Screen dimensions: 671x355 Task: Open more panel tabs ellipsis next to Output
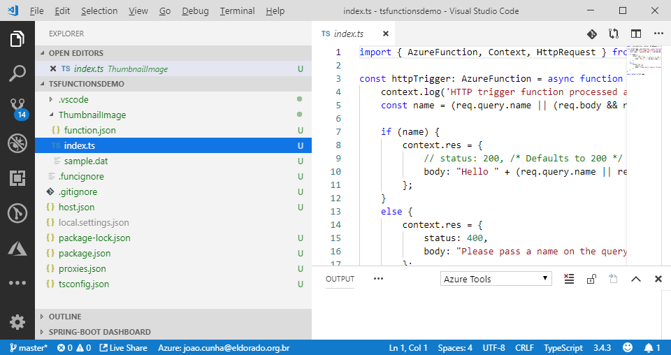coord(378,279)
